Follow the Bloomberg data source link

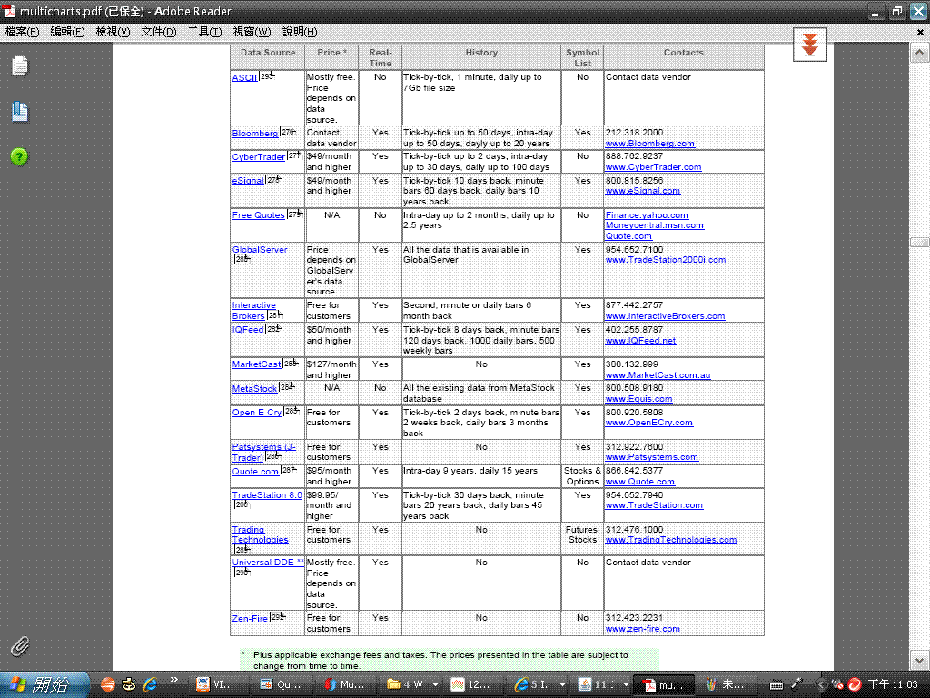click(x=255, y=134)
